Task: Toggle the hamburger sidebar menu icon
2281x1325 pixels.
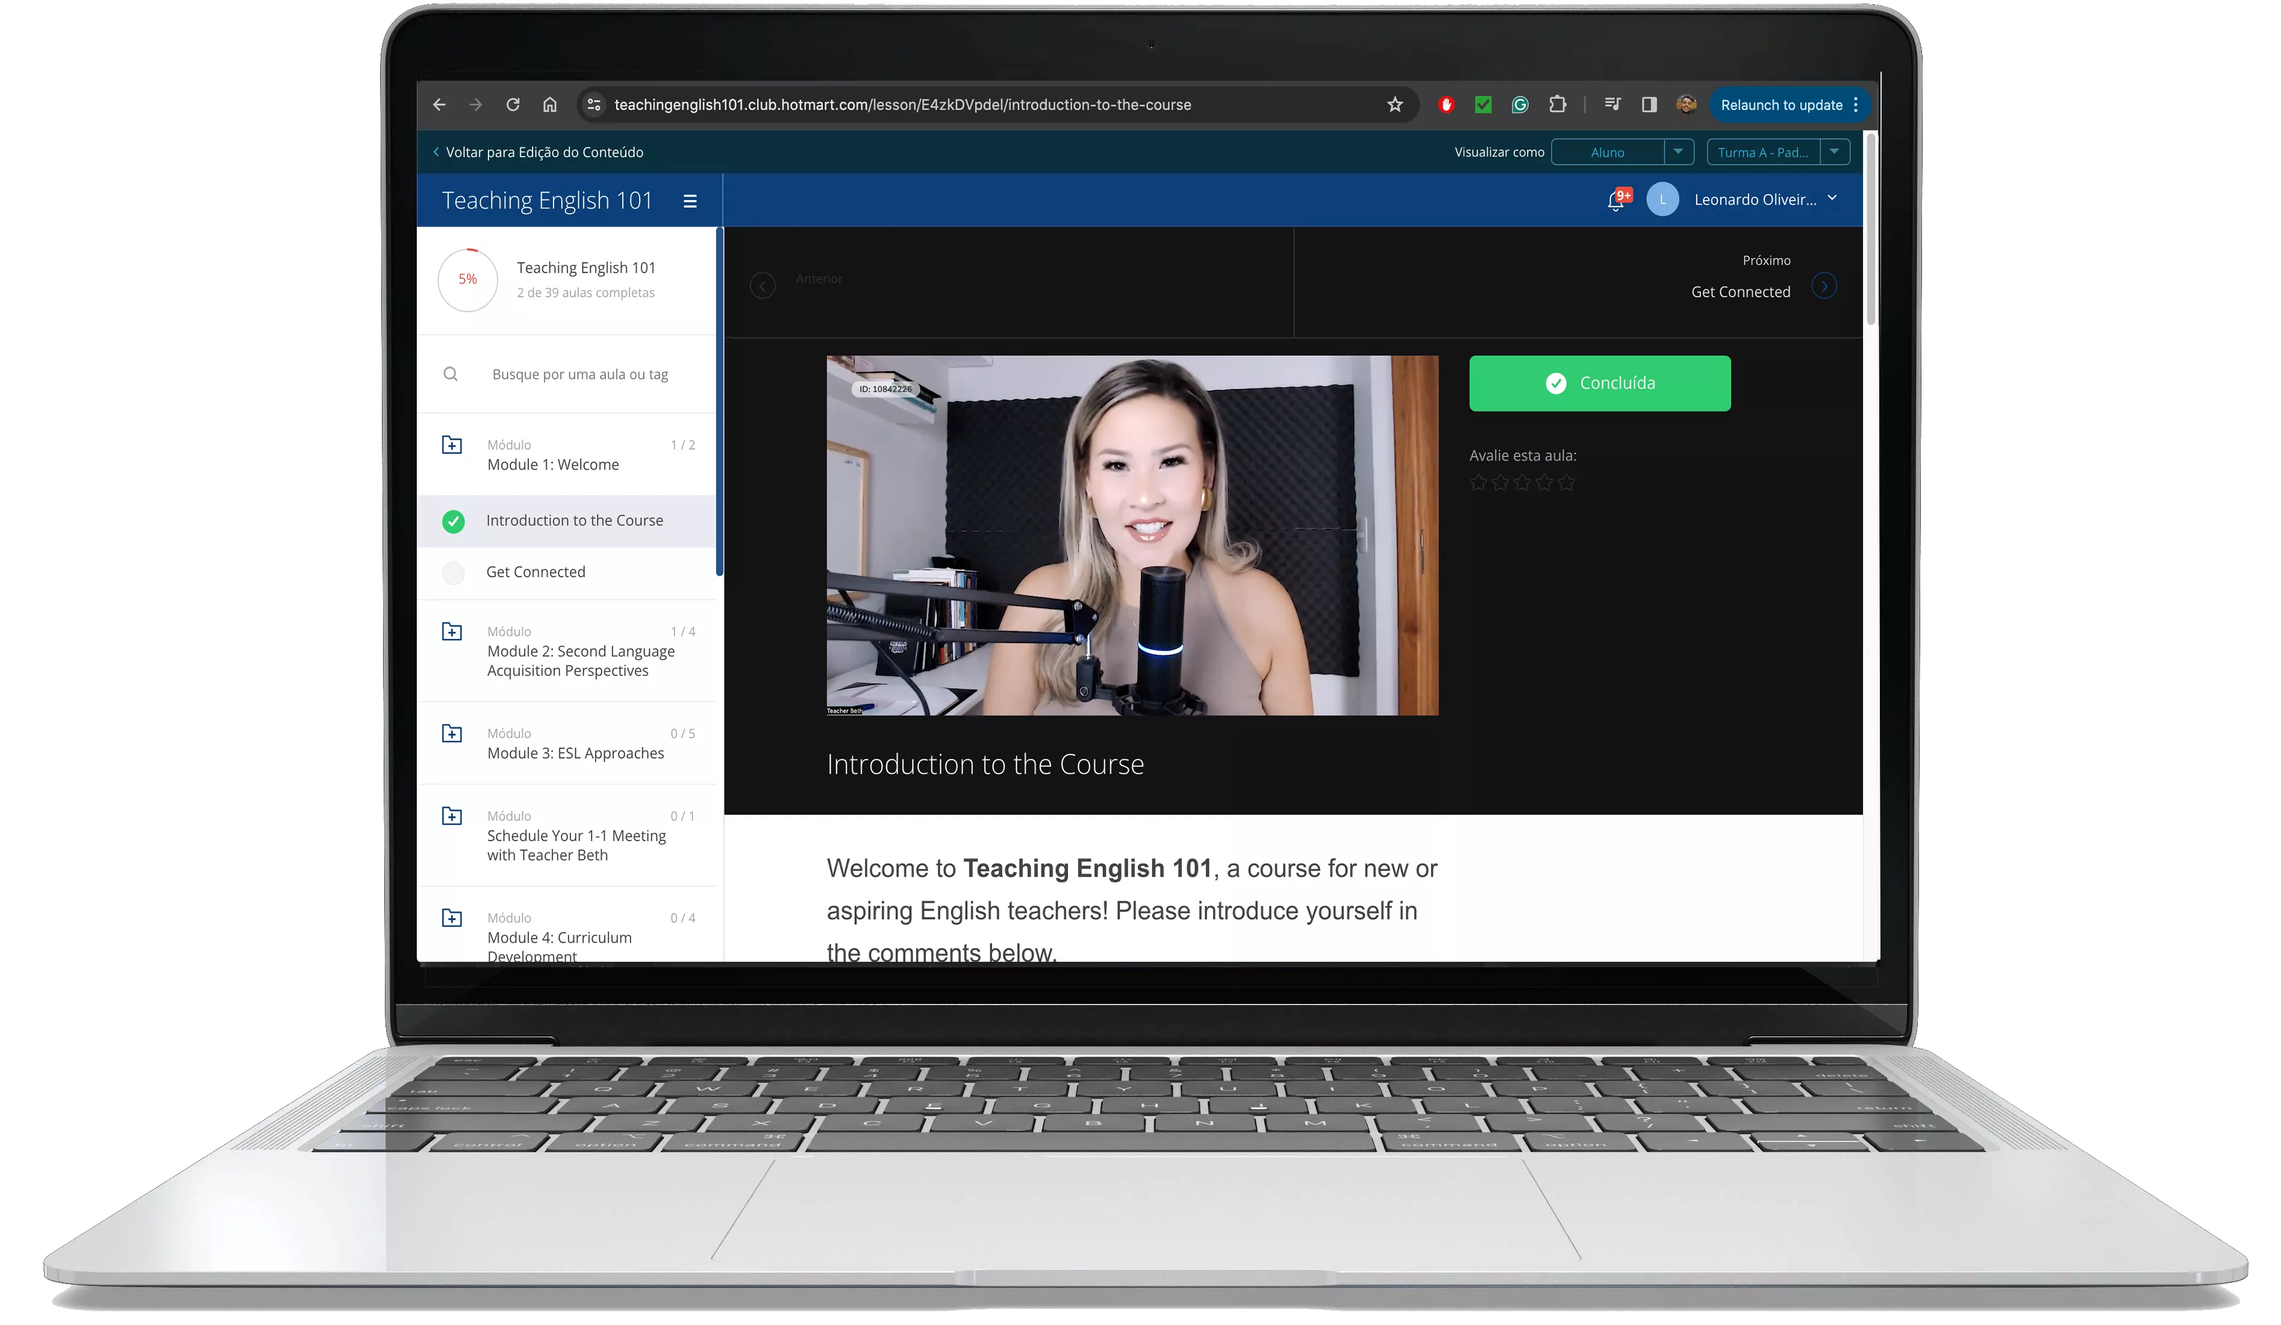Action: 690,201
